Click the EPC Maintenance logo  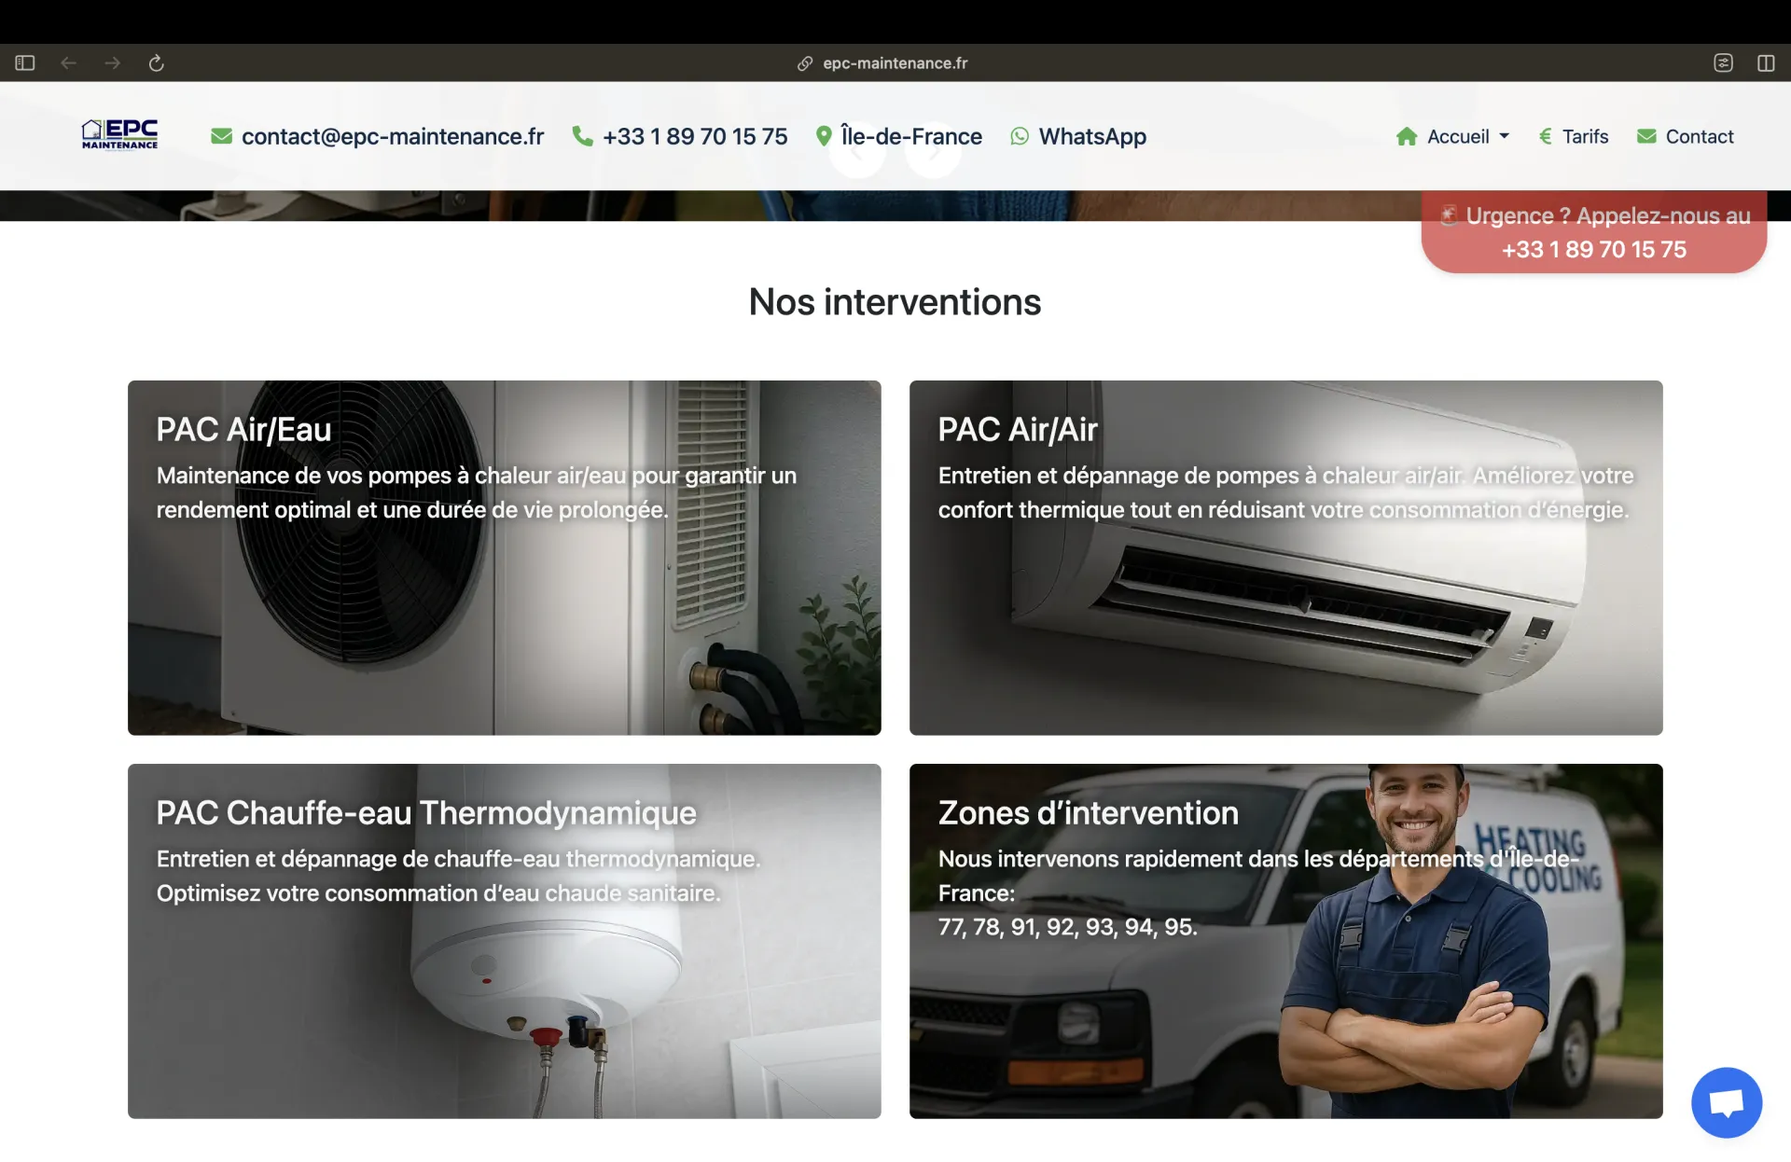point(119,134)
